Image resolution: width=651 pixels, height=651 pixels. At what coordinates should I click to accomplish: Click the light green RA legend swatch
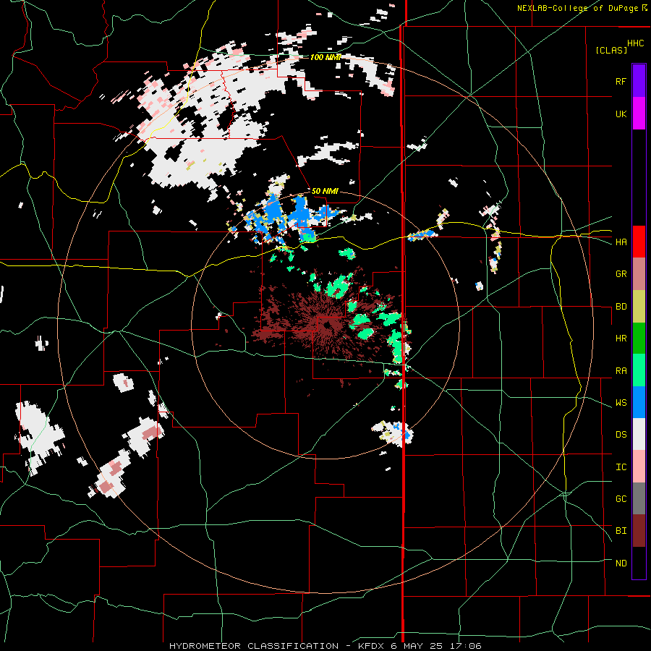639,370
